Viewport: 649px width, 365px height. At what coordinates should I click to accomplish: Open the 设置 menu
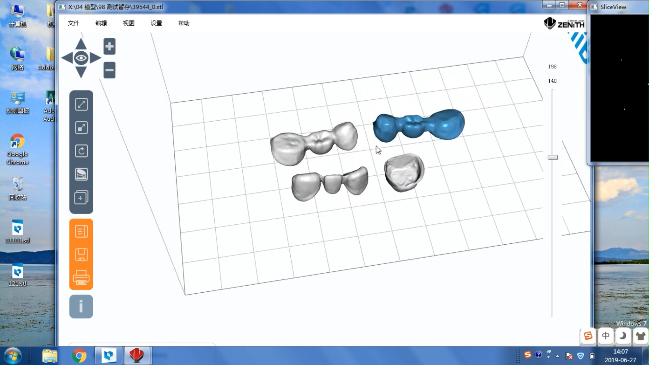click(156, 23)
